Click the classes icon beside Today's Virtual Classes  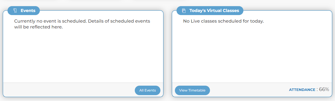184,11
